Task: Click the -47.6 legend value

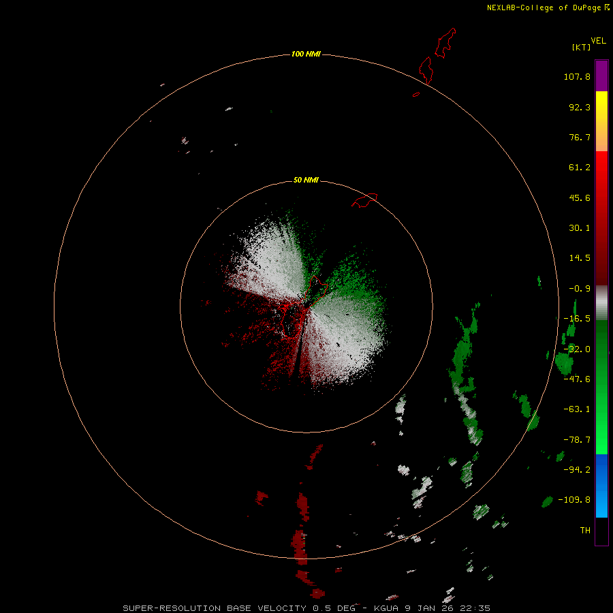Action: [x=577, y=379]
